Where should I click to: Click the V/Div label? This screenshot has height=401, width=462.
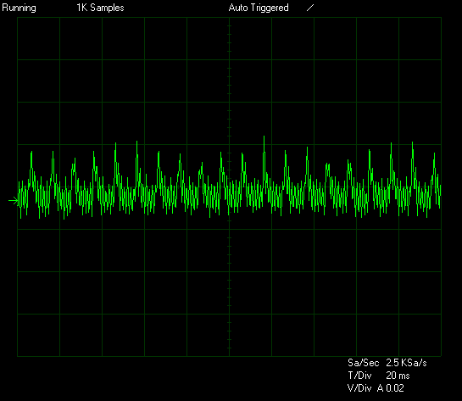click(359, 388)
